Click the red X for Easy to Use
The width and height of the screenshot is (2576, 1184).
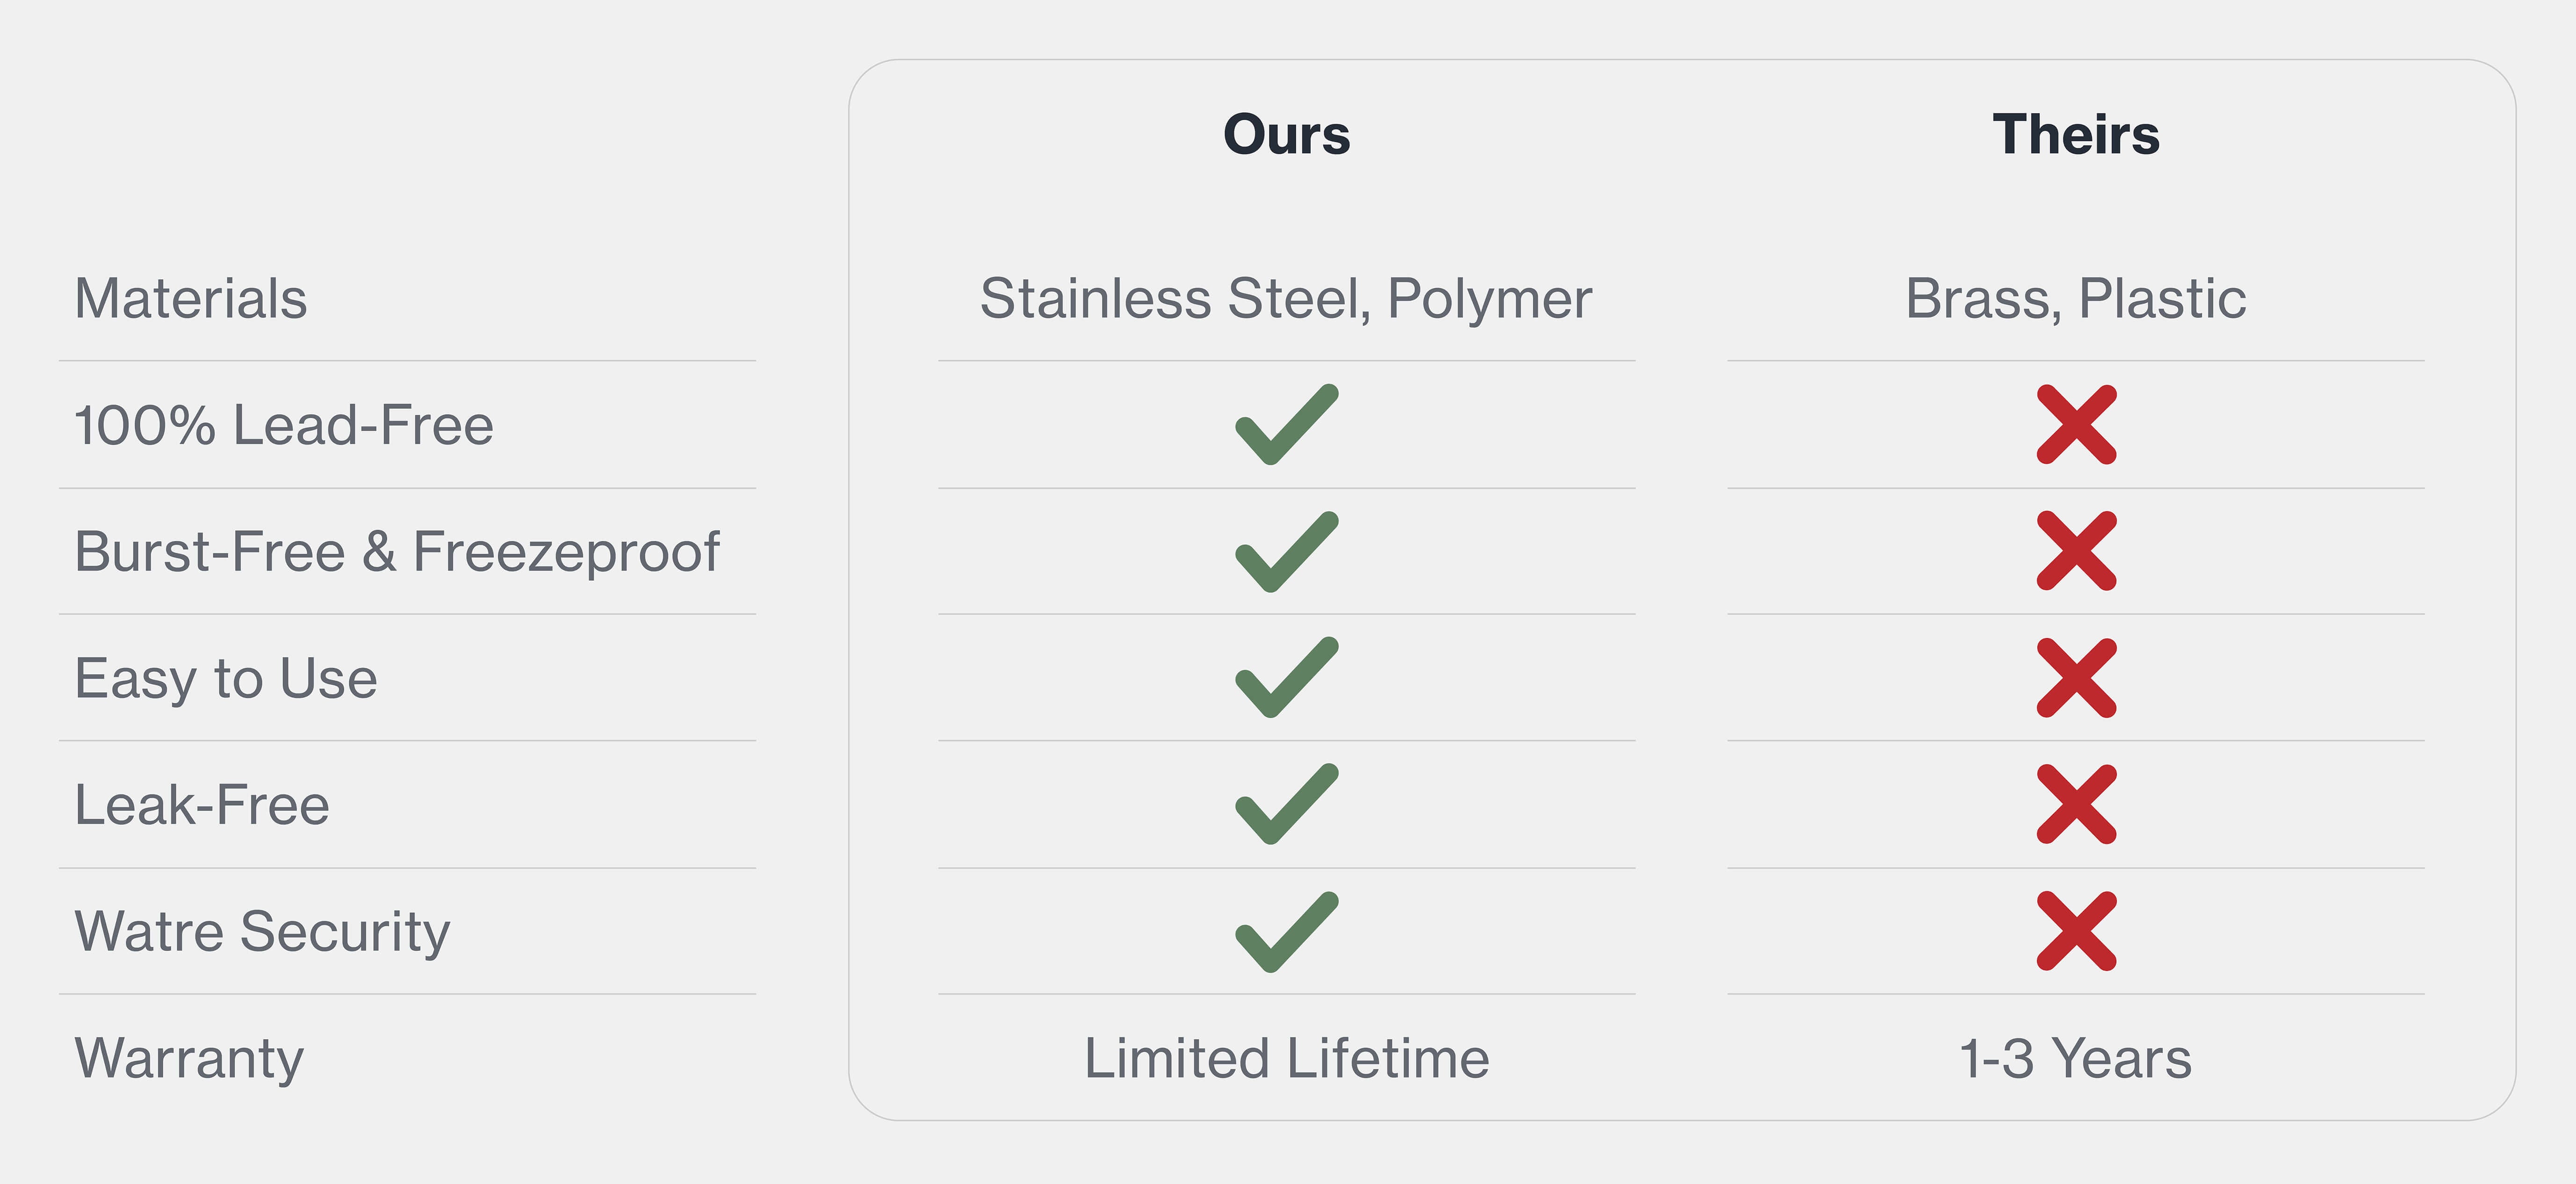[2077, 677]
